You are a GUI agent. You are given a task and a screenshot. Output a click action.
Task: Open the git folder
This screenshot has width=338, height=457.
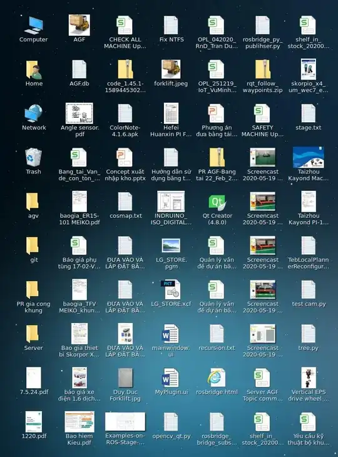(33, 245)
